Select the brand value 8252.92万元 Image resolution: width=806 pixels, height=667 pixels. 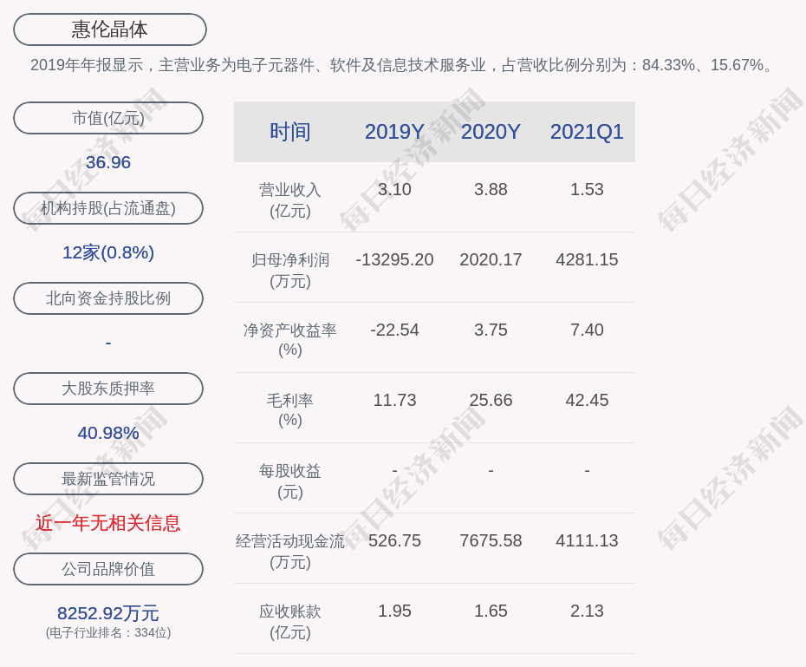point(108,613)
